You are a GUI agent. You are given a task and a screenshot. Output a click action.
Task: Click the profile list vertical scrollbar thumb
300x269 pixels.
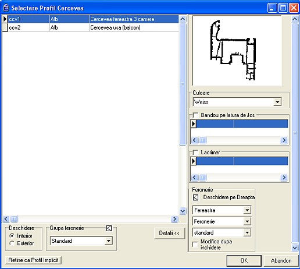[183, 84]
